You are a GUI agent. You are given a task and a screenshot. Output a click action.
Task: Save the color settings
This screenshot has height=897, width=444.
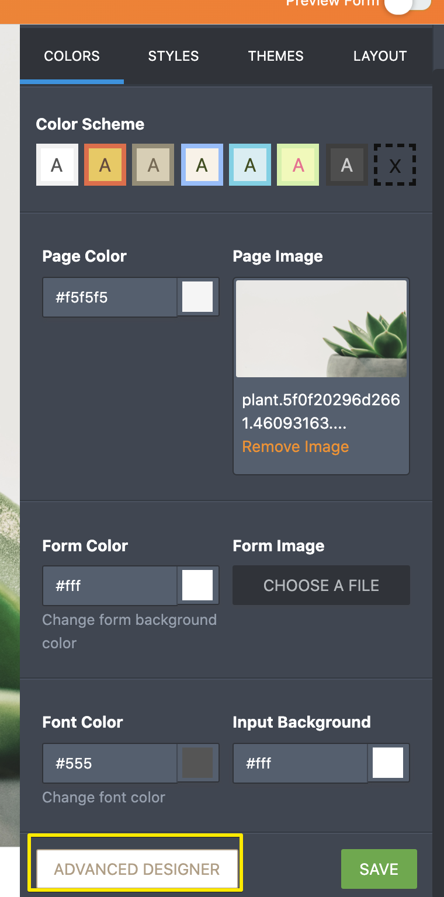pos(379,869)
